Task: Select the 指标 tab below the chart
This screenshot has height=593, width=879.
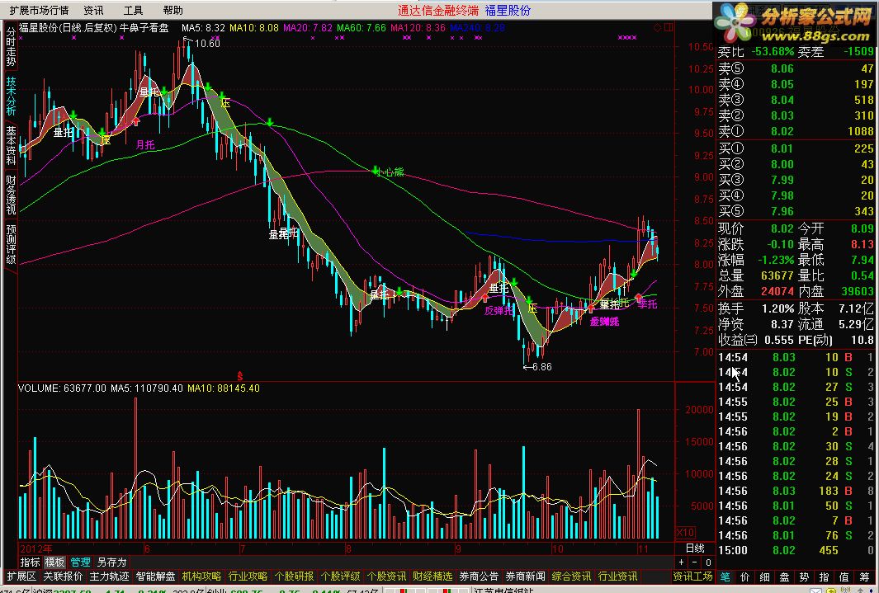Action: (x=31, y=562)
